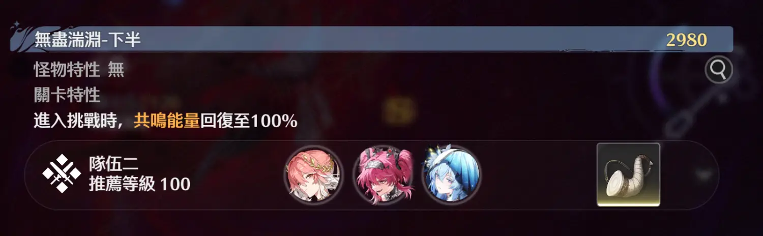The height and width of the screenshot is (236, 763).
Task: Select the peach-haired character with laurel wreath
Action: [x=313, y=174]
